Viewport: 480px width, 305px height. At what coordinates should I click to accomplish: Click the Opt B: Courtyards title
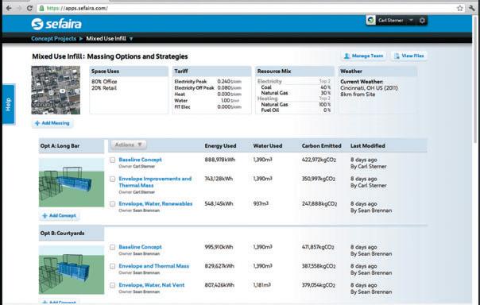click(x=62, y=233)
